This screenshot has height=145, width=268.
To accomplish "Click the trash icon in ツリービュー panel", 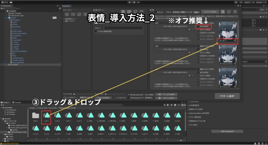I will pos(85,14).
